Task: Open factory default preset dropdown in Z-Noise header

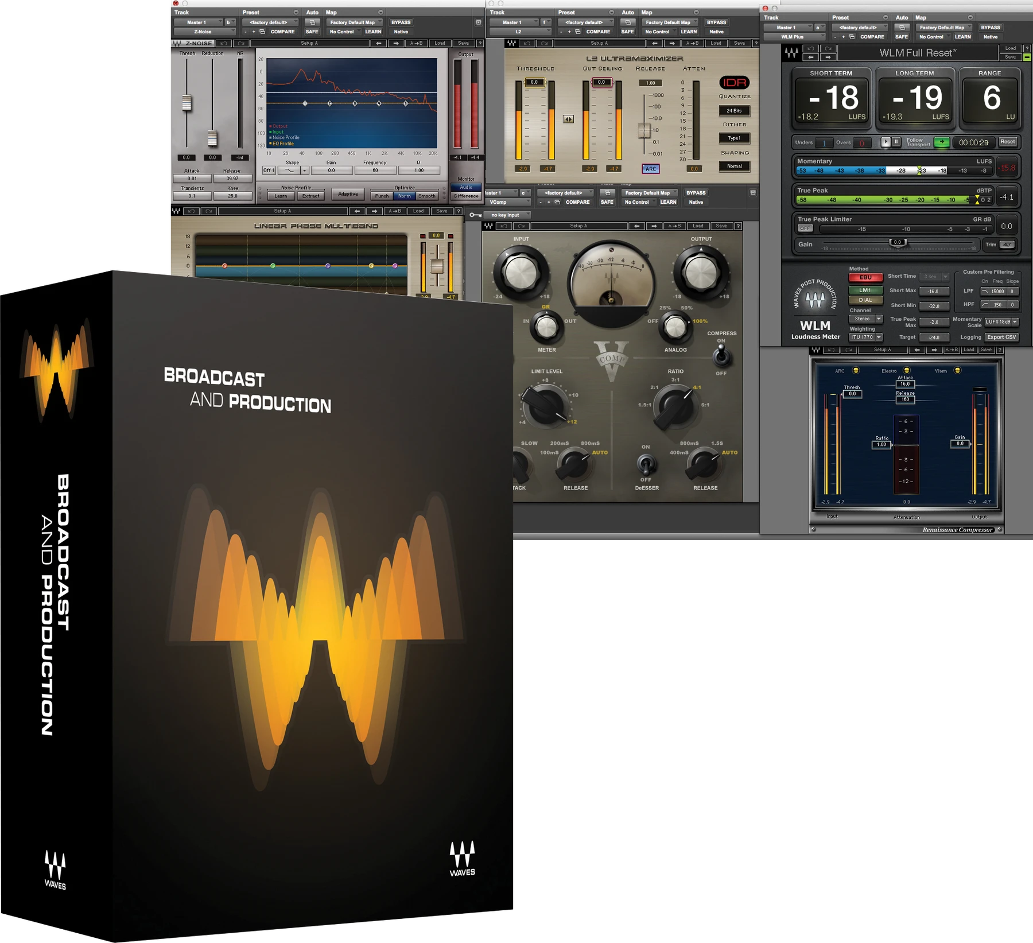Action: [271, 23]
